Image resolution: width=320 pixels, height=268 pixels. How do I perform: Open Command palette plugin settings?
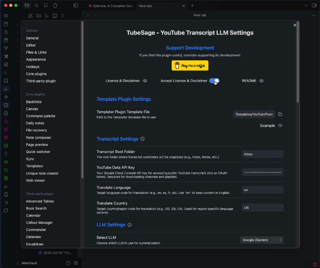click(41, 116)
